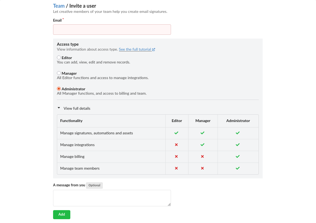
Task: Click the Editor checkmark for Manage signatures
Action: [x=176, y=133]
